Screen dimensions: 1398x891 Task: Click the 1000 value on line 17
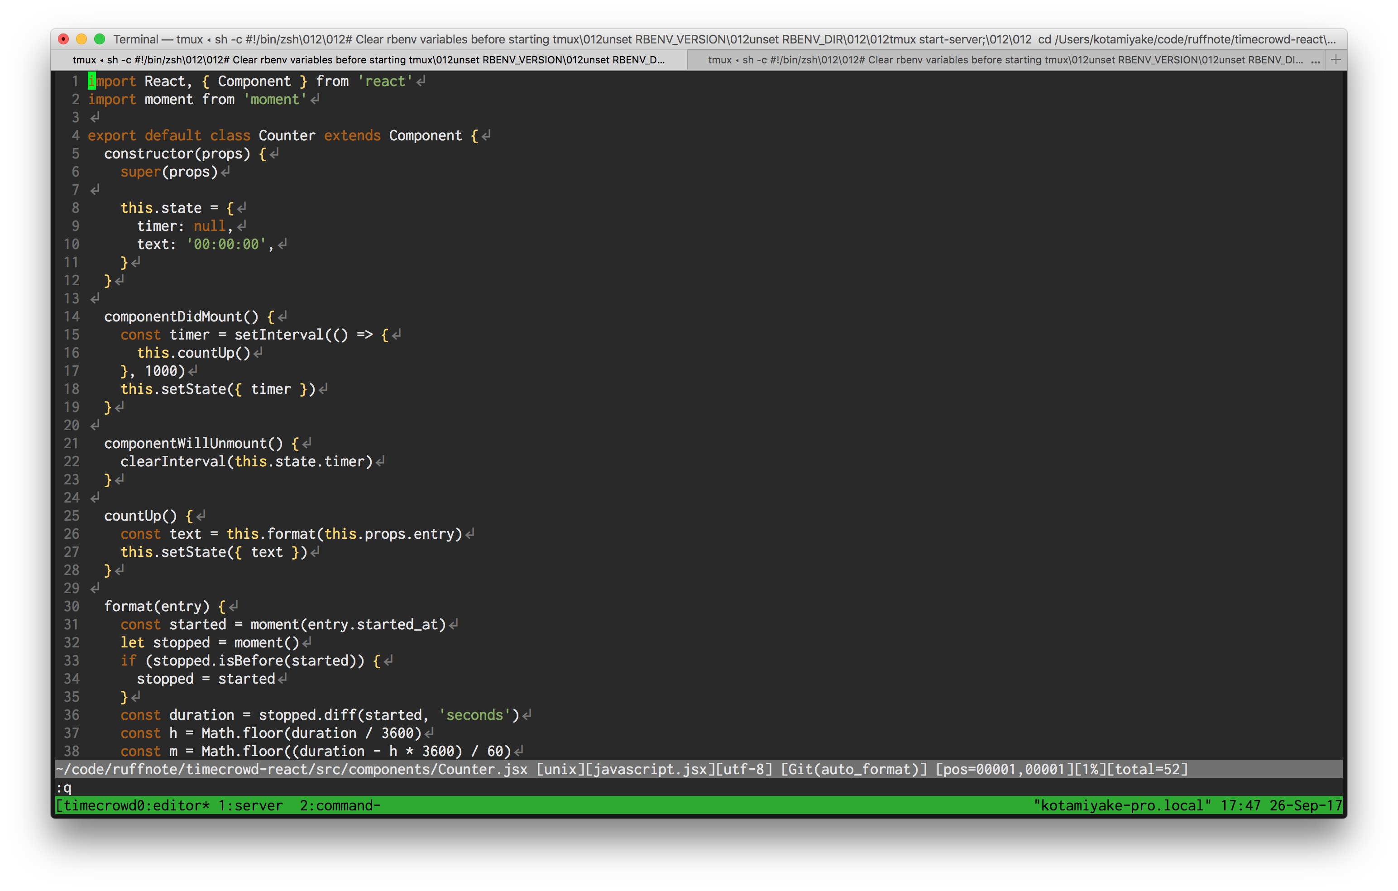pos(161,371)
